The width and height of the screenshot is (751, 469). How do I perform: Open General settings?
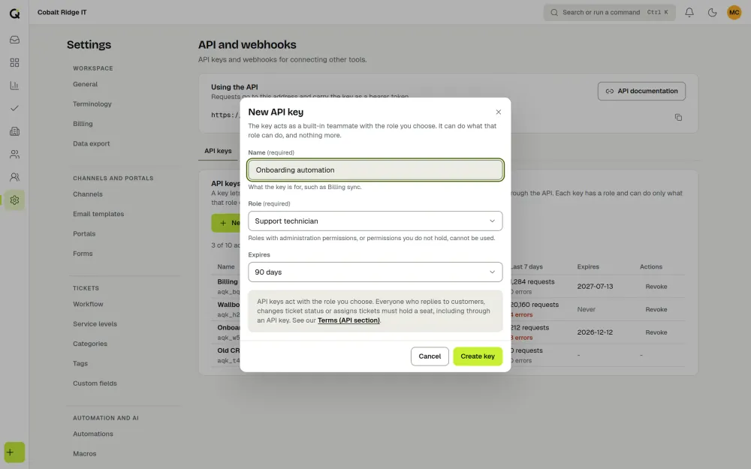pyautogui.click(x=86, y=84)
